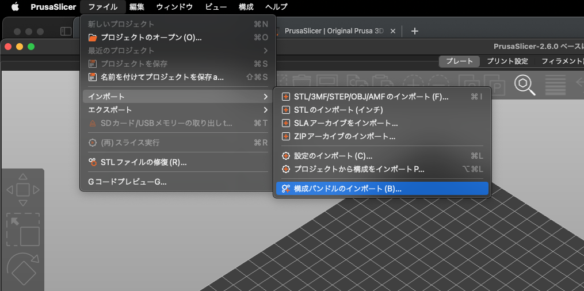The image size is (584, 291).
Task: Choose SLAアーカイブをインポート...
Action: pos(382,123)
